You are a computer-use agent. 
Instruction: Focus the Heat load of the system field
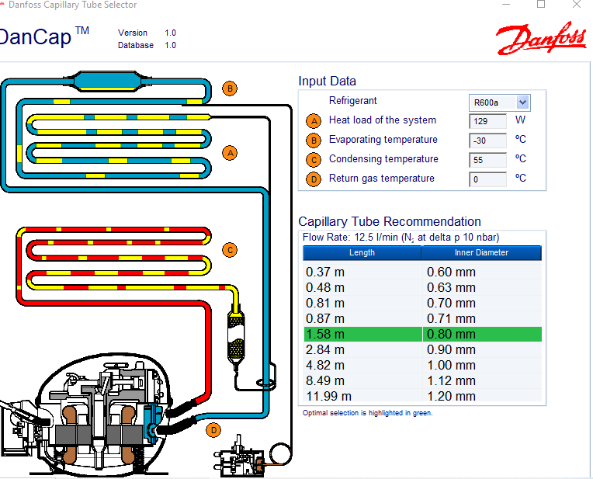[487, 121]
